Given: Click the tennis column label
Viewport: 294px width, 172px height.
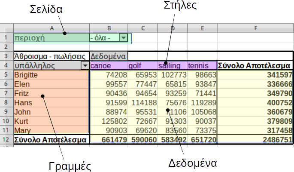Looking at the screenshot, I should click(202, 65).
